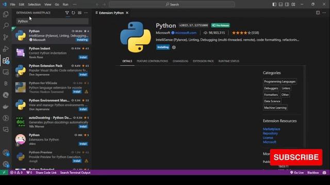Open the Remote Explorer activity icon

6,72
